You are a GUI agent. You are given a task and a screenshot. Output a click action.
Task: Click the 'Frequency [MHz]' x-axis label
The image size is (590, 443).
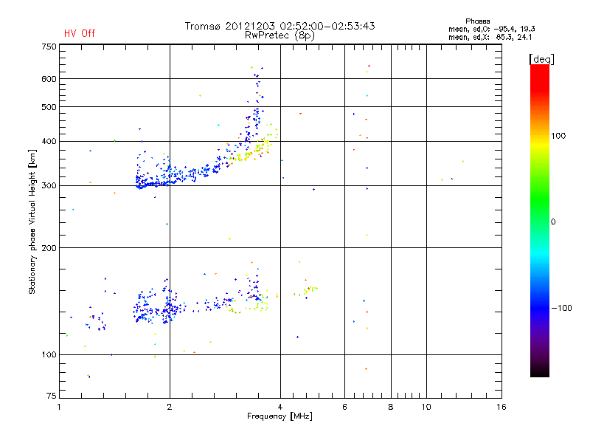pos(280,416)
